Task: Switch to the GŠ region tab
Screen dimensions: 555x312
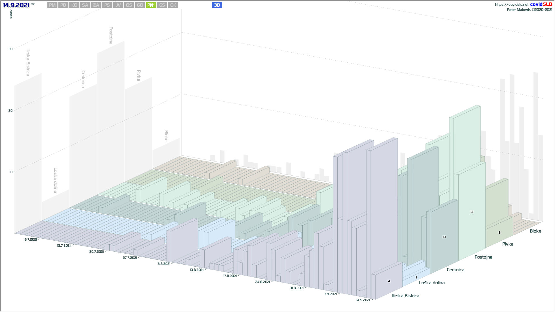Action: (162, 5)
